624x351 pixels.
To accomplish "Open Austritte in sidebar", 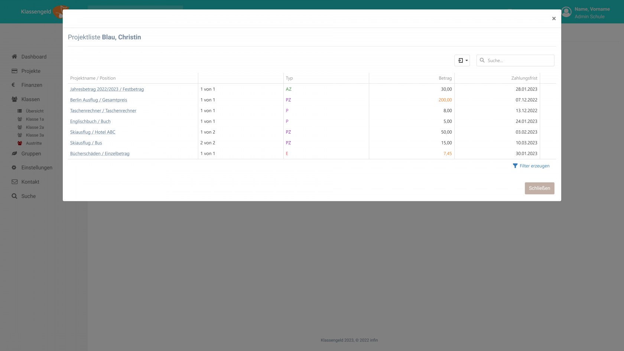I will [x=34, y=143].
